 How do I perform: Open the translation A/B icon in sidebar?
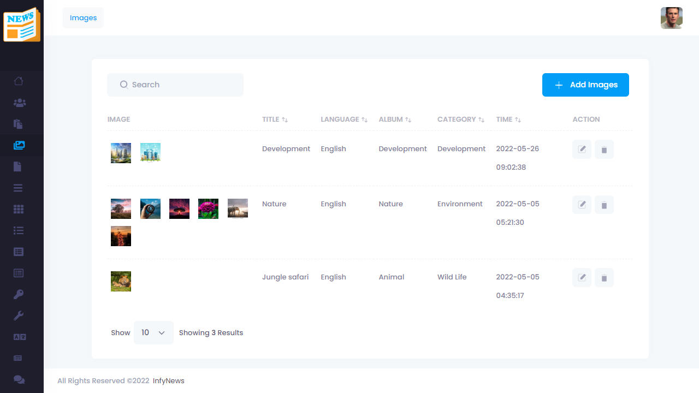18,337
